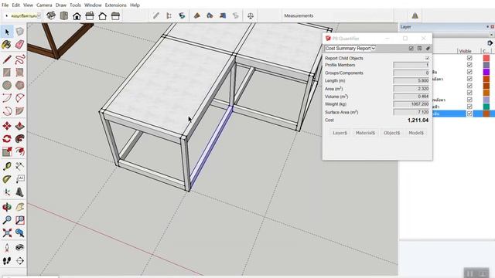Viewport: 495px width, 278px height.
Task: Open the Camera menu
Action: coord(44,5)
